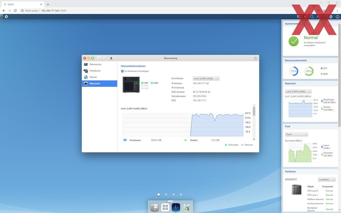Click the Link1 network throughput chart area

coord(183,125)
